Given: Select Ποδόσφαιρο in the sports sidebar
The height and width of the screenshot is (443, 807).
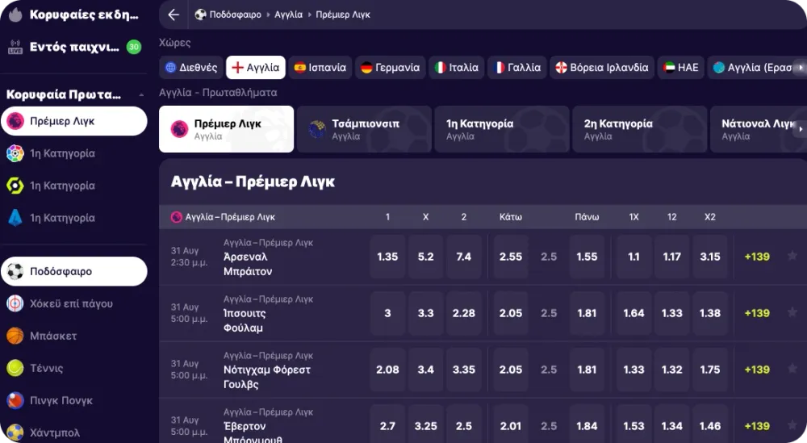Looking at the screenshot, I should coord(73,272).
